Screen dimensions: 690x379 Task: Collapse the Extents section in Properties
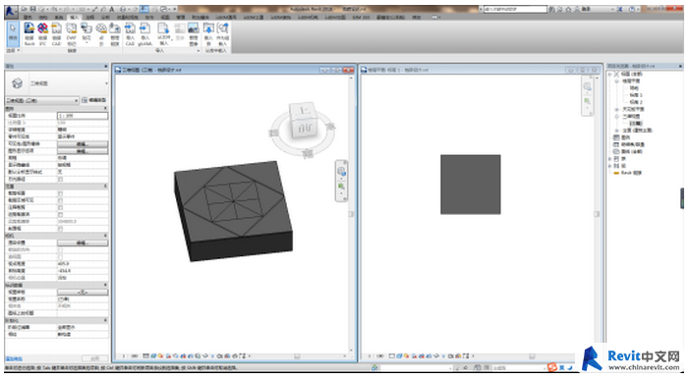(105, 186)
